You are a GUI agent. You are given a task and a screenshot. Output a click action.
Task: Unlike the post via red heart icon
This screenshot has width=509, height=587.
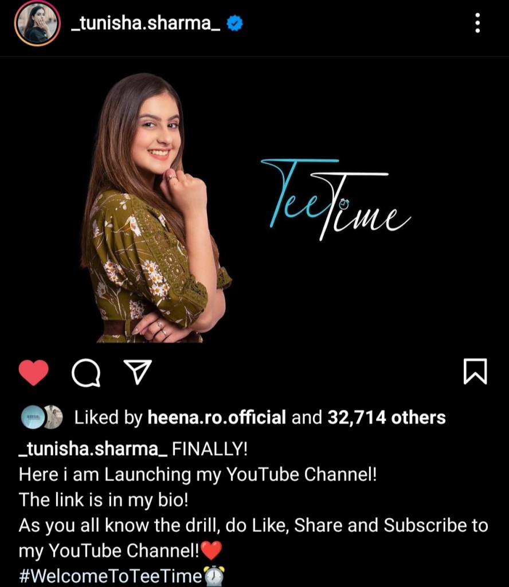pyautogui.click(x=34, y=372)
